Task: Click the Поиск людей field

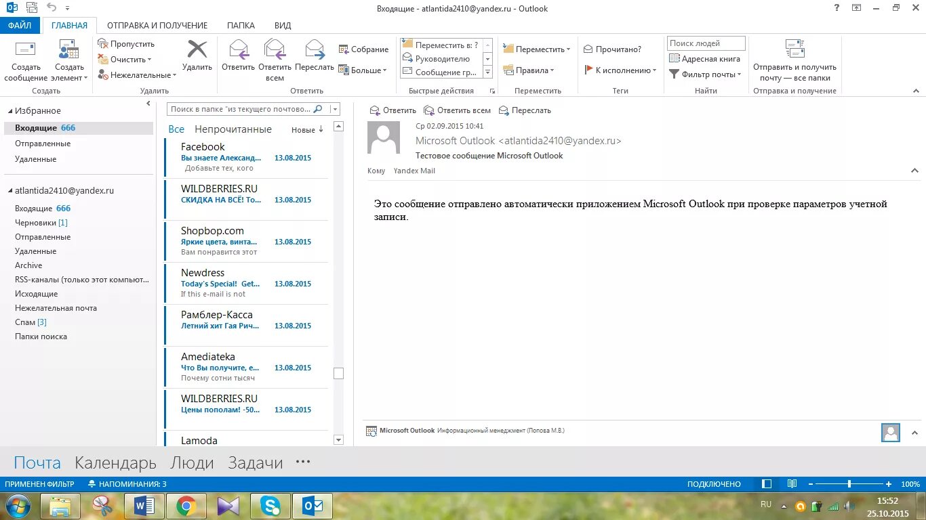Action: [706, 43]
